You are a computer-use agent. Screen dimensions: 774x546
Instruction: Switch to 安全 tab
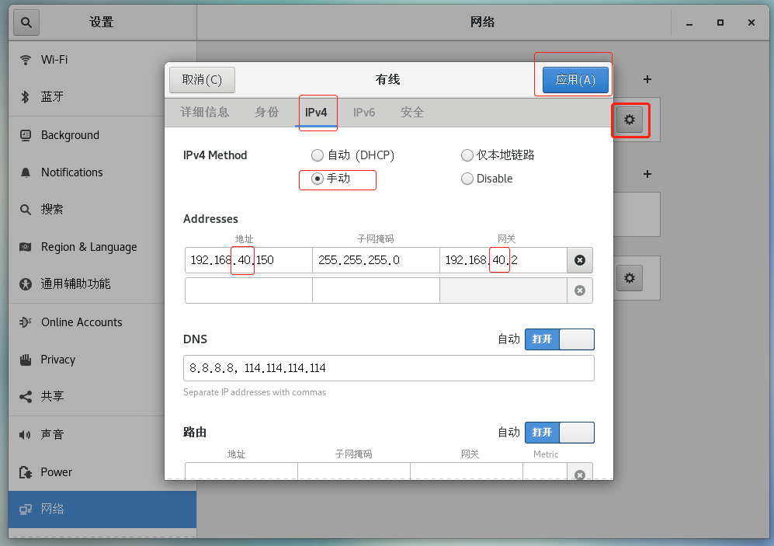pos(412,113)
